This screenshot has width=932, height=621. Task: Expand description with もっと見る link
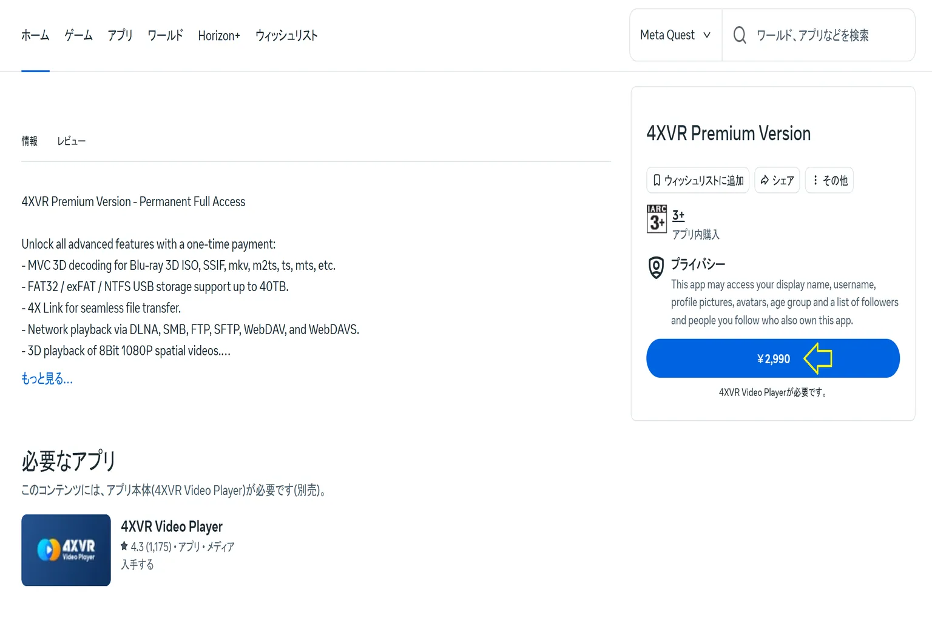(47, 378)
